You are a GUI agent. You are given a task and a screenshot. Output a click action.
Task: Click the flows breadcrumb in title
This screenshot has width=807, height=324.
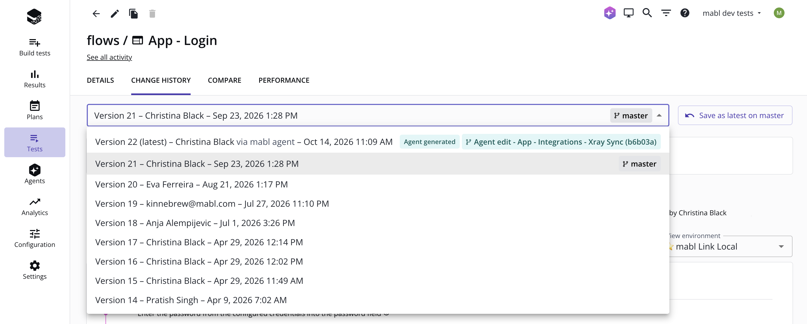tap(103, 40)
